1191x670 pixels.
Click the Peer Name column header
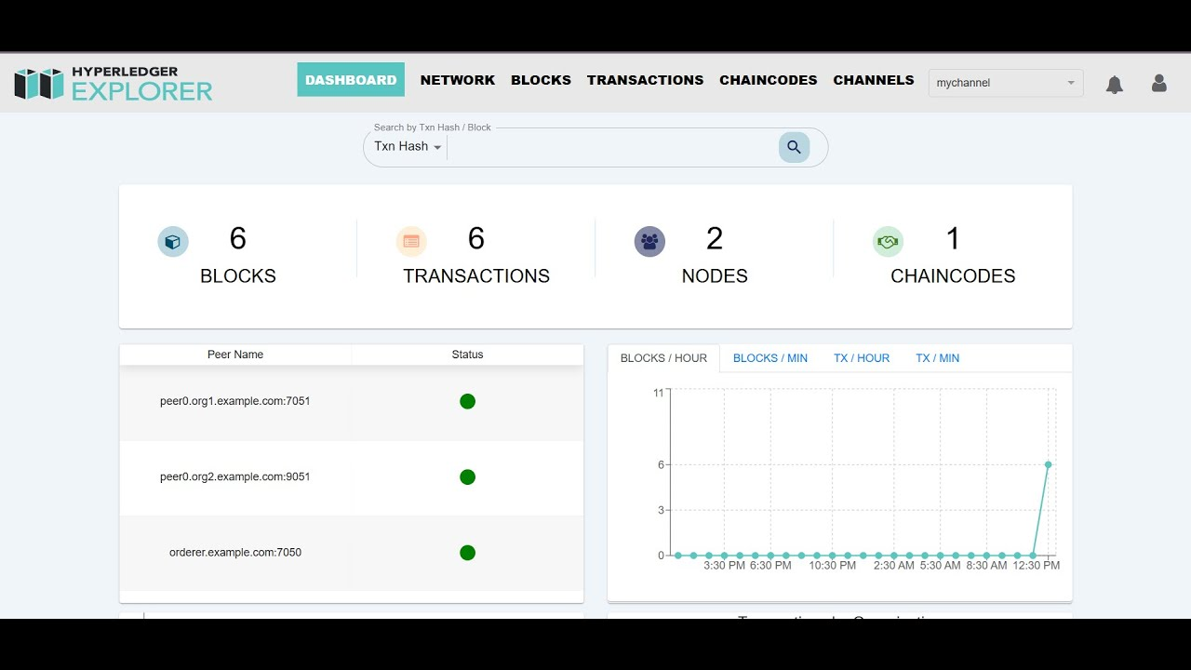click(235, 355)
